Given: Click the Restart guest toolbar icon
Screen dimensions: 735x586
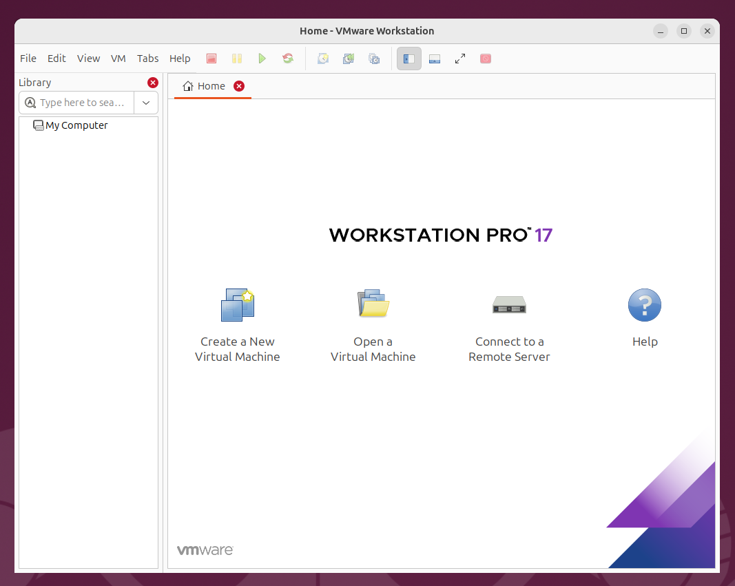Looking at the screenshot, I should click(288, 59).
